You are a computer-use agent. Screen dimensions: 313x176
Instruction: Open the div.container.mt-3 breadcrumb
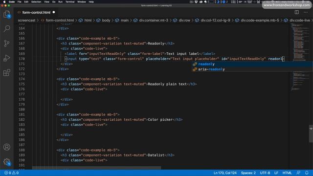click(154, 21)
